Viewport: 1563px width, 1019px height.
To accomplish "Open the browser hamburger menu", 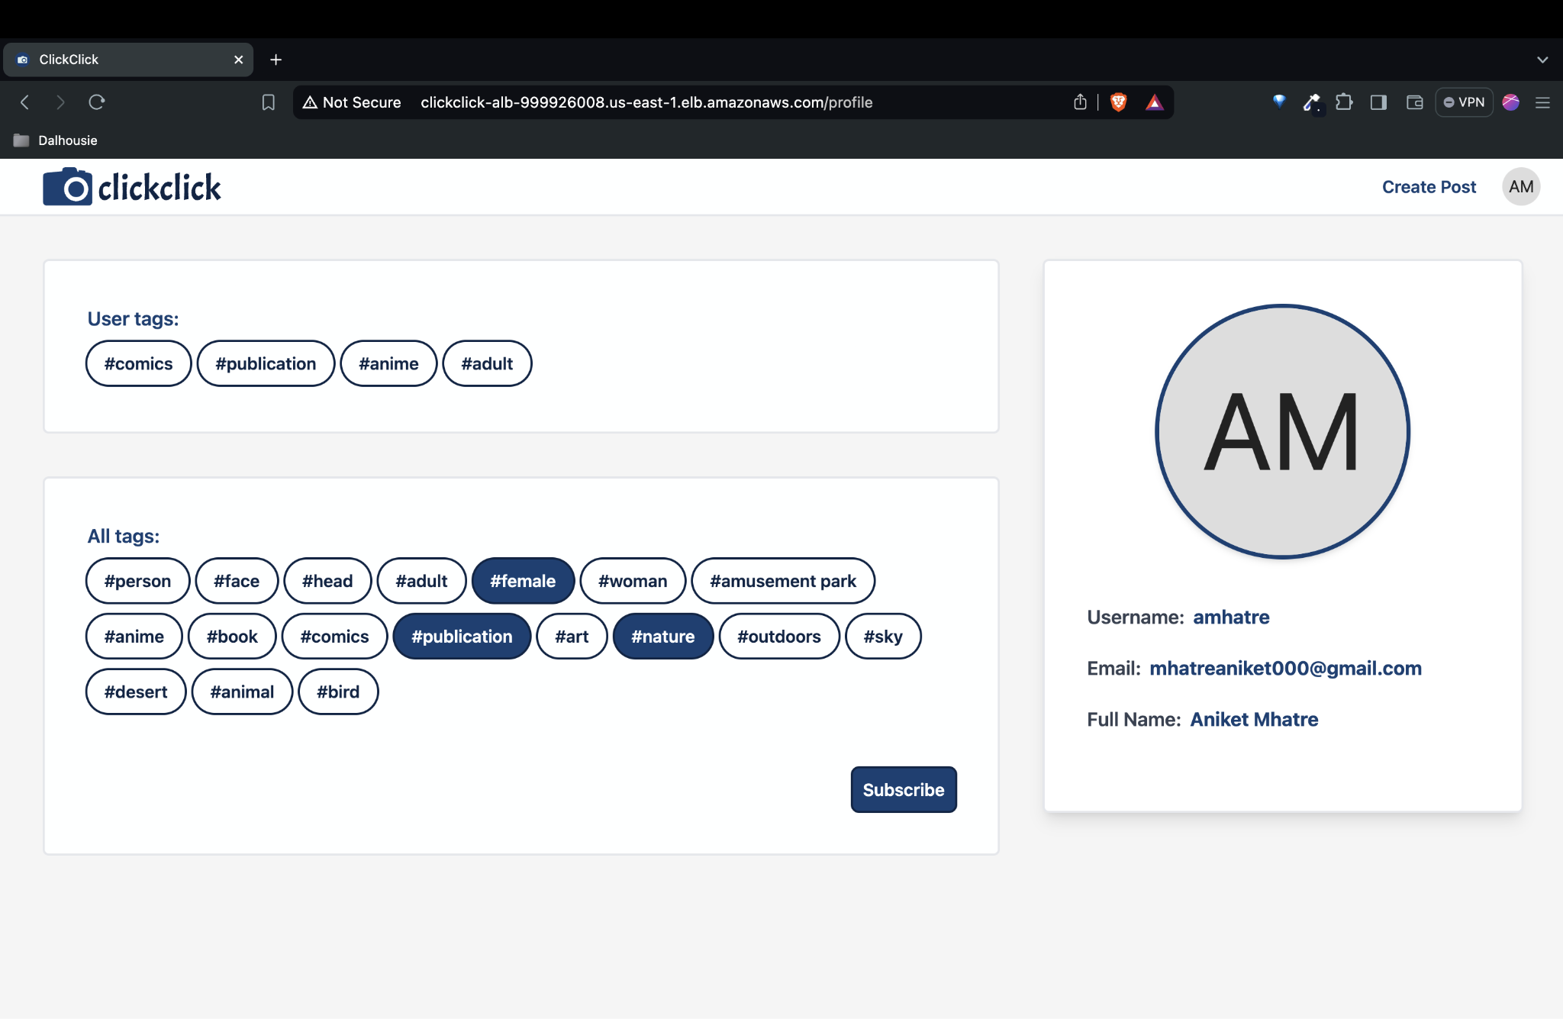I will click(x=1542, y=102).
